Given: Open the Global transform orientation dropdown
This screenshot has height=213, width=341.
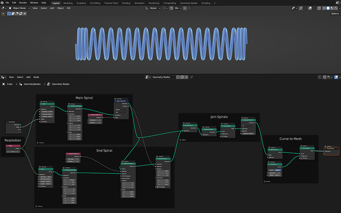Looking at the screenshot, I should [153, 8].
